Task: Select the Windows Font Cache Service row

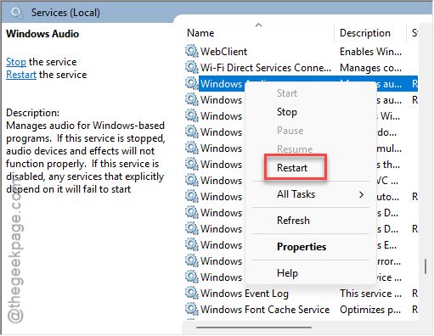Action: [x=301, y=310]
